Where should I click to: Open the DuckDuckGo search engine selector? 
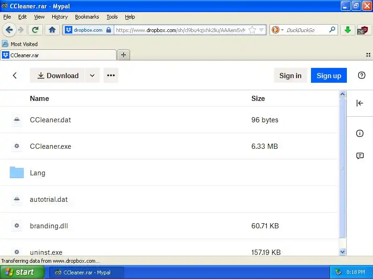tap(277, 30)
